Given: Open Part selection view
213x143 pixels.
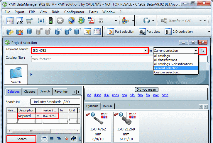Looking at the screenshot, I should coord(121,32).
